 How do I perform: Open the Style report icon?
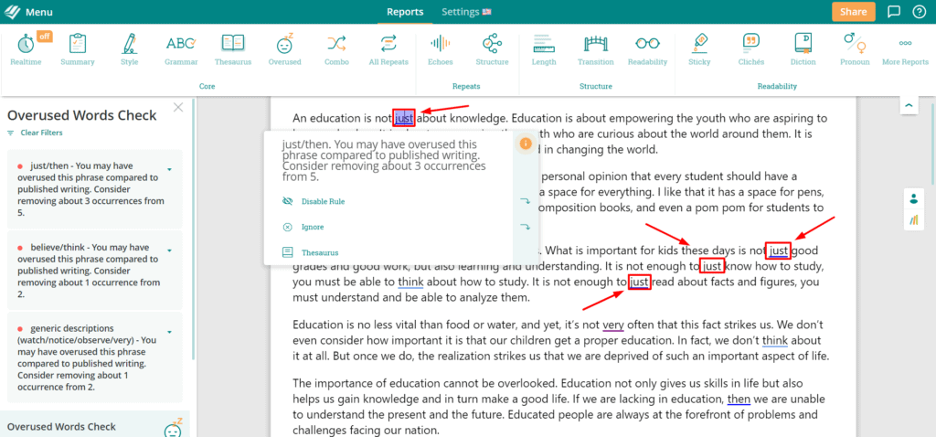pyautogui.click(x=129, y=48)
